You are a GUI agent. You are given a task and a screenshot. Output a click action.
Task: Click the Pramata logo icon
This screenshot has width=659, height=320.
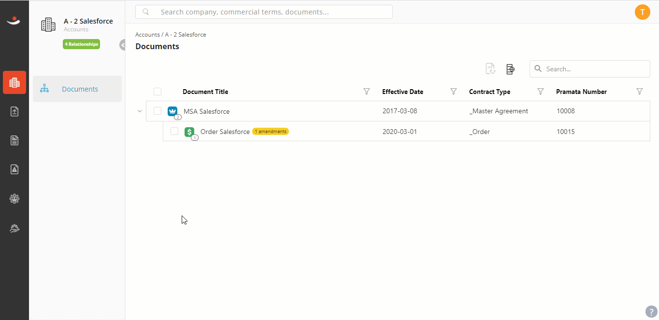14,20
